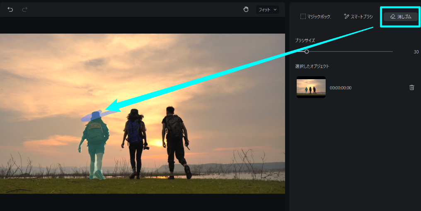Click the dashed square magic box icon
Image resolution: width=421 pixels, height=211 pixels.
pyautogui.click(x=303, y=17)
